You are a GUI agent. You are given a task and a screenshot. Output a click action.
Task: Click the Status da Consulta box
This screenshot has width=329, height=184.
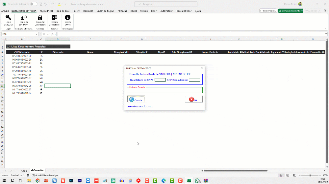165,90
